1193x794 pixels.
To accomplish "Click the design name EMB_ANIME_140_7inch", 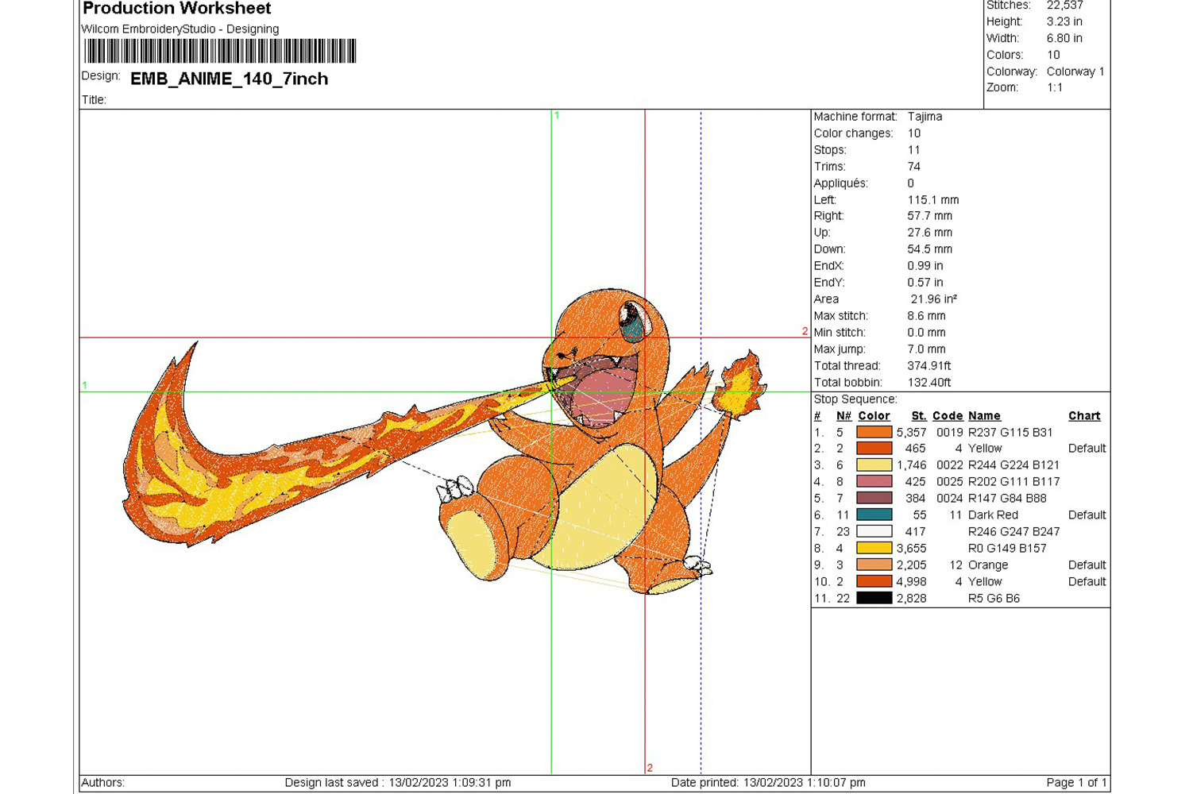I will (229, 79).
